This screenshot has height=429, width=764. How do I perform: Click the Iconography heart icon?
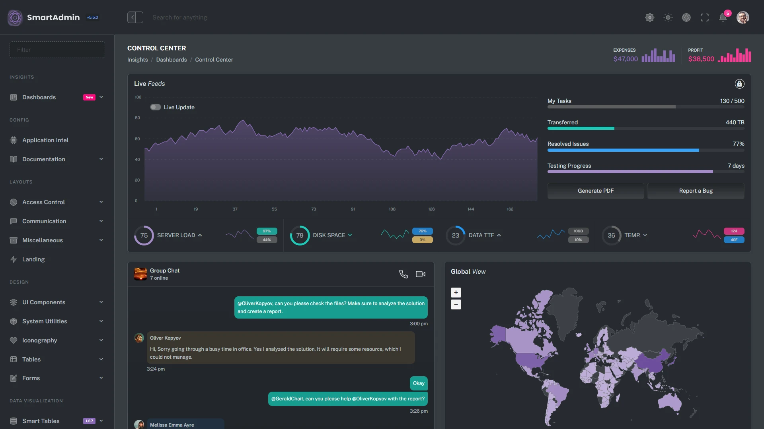tap(14, 340)
